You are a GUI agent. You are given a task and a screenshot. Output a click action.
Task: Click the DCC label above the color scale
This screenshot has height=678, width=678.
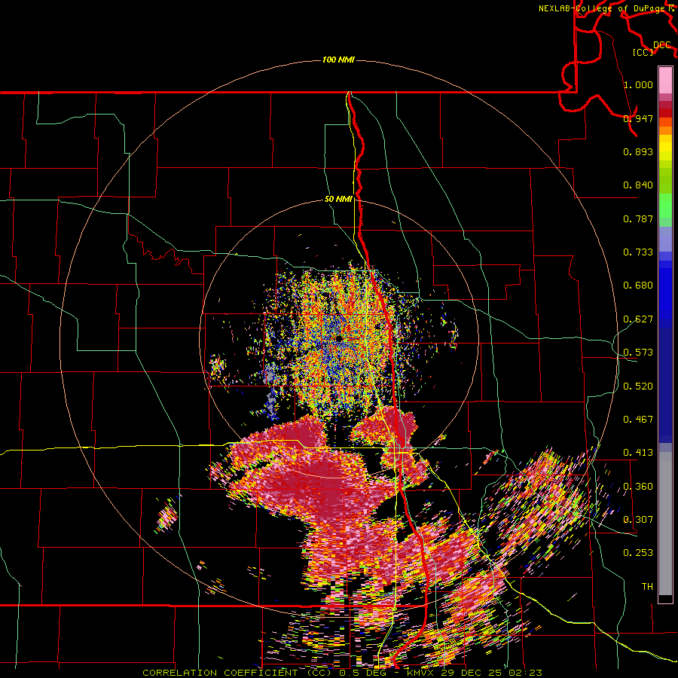pos(661,45)
